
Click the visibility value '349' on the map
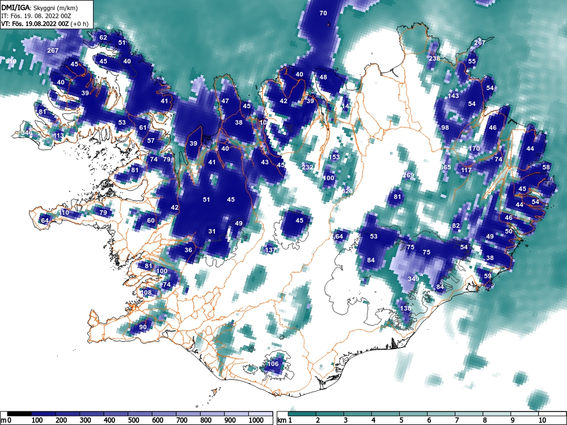tap(413, 279)
